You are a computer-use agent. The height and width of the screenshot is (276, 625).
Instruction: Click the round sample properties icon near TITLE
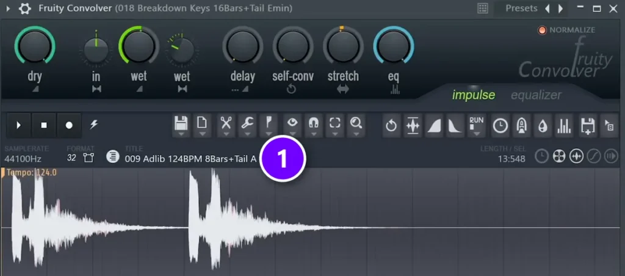(x=113, y=157)
